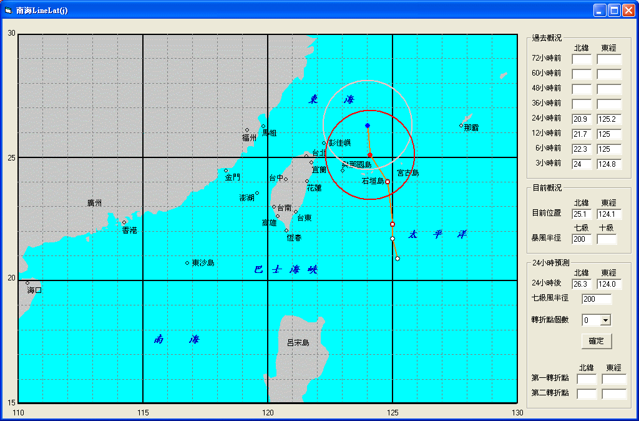639x421 pixels.
Task: Click the 宮古島 label on the map
Action: (x=408, y=173)
